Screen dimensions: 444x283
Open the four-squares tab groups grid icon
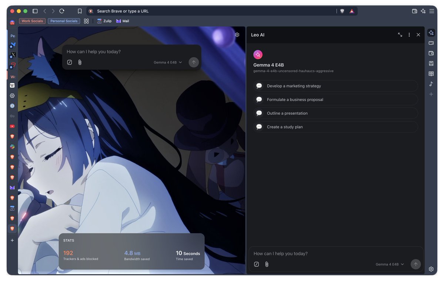(x=86, y=21)
